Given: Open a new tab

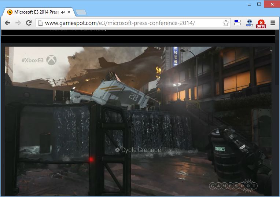Looking at the screenshot, I should [x=81, y=12].
